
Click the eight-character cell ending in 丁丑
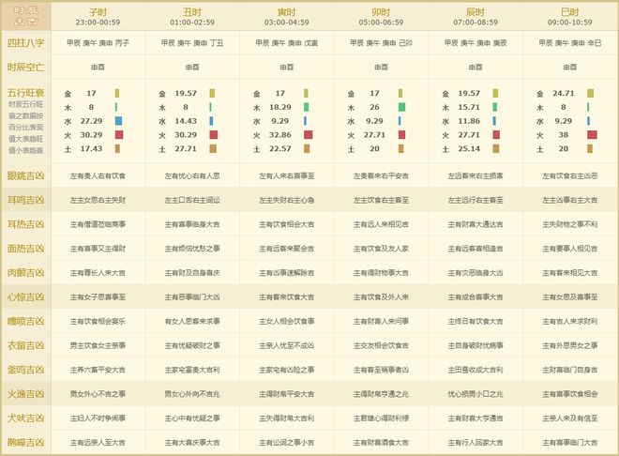[x=192, y=42]
